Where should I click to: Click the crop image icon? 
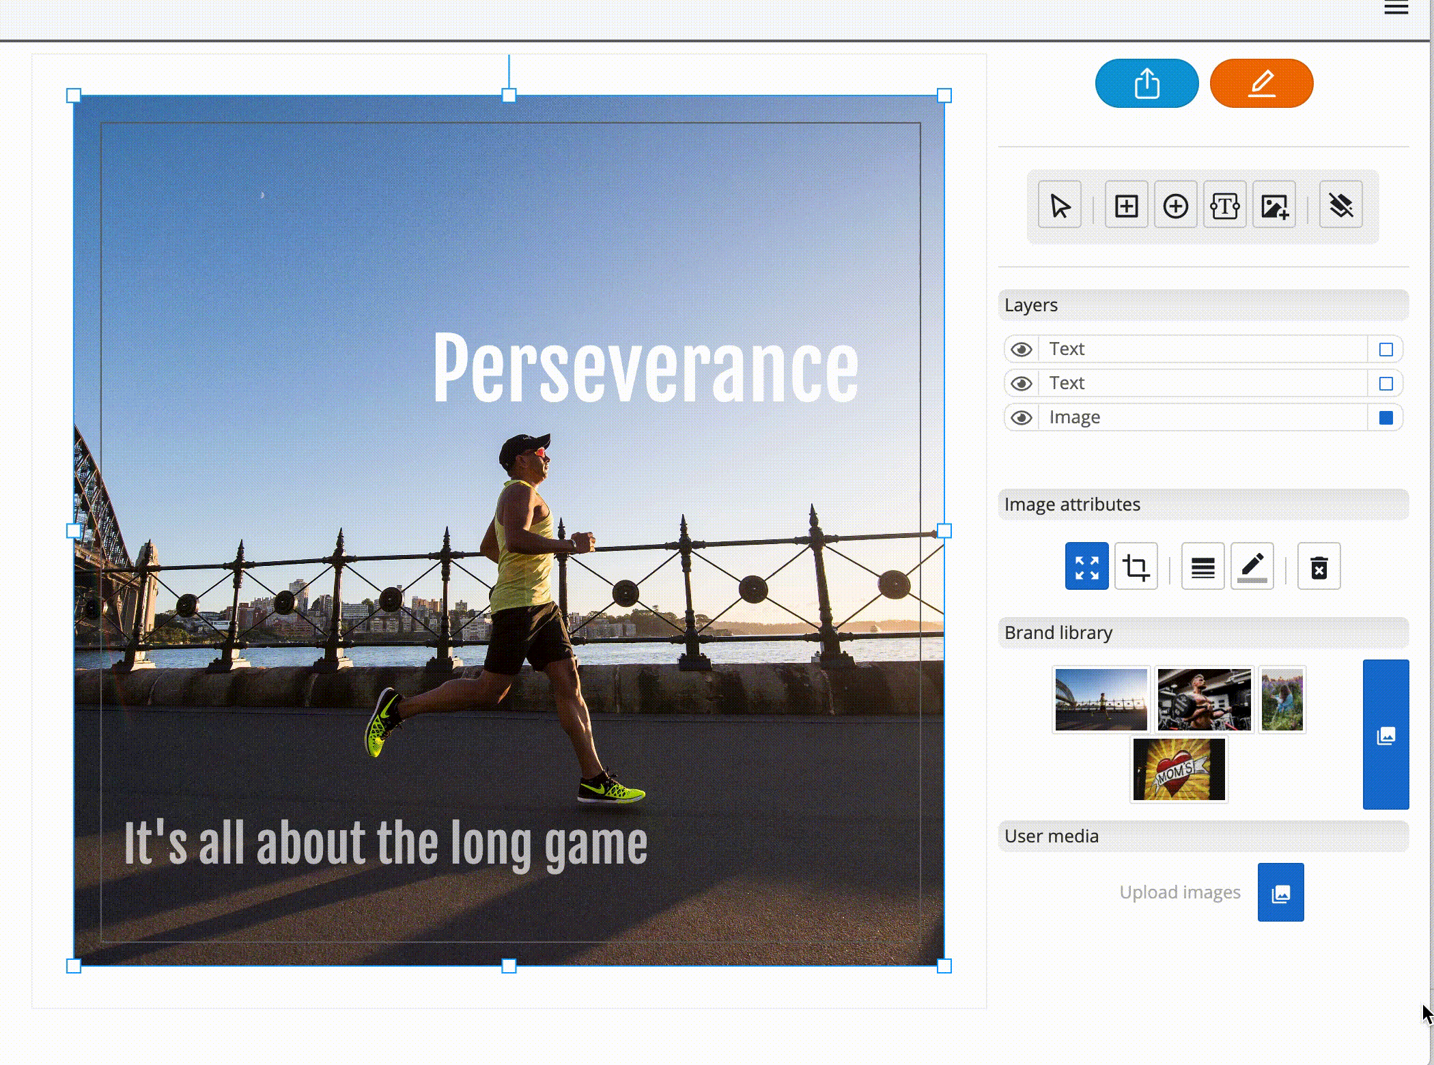tap(1136, 567)
